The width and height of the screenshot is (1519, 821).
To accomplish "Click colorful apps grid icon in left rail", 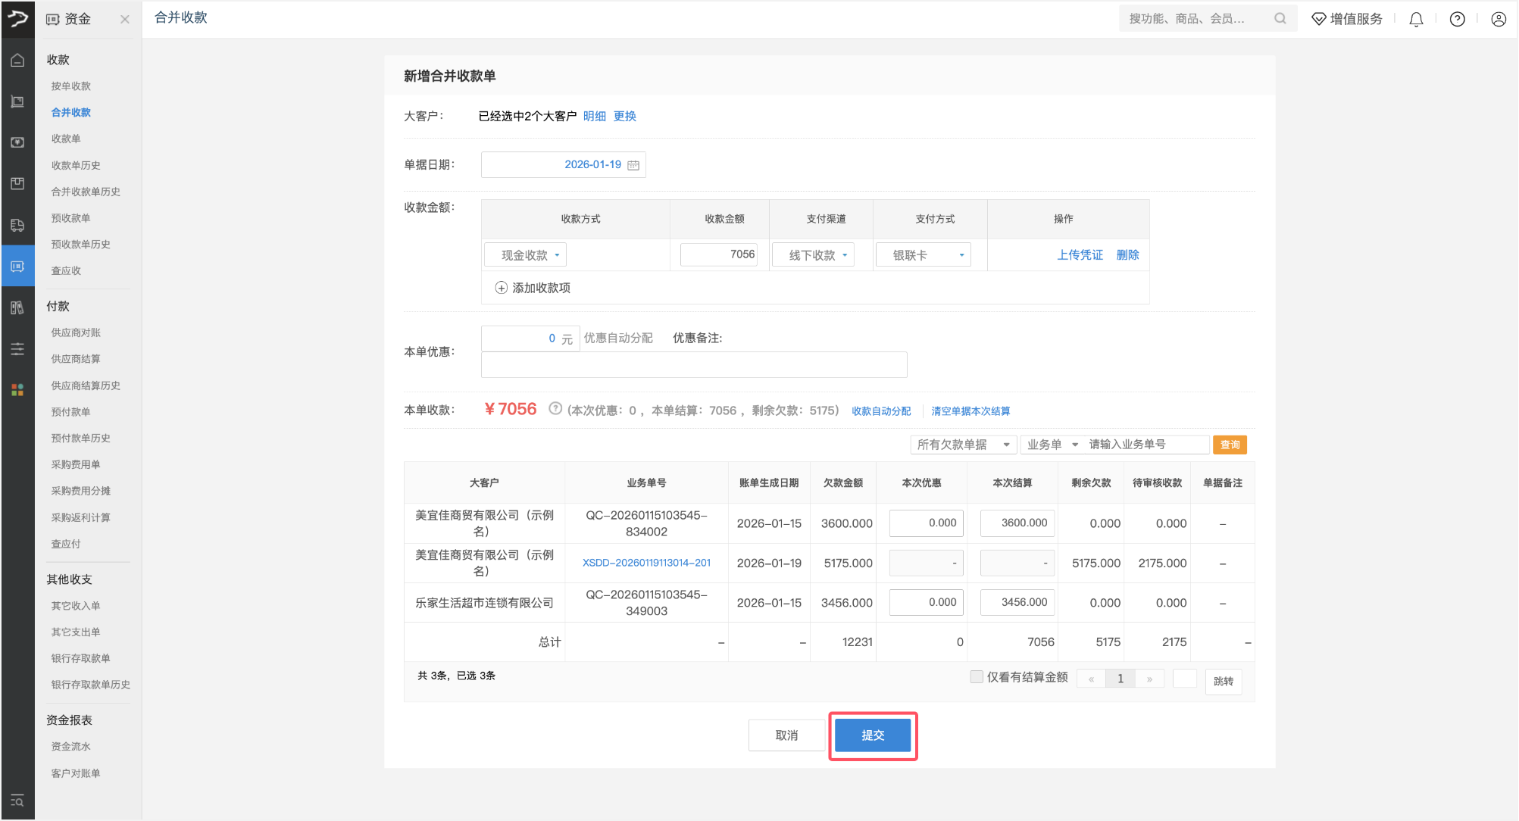I will 17,389.
